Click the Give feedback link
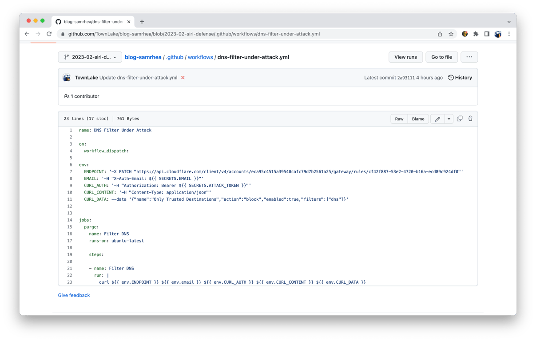The image size is (536, 341). [74, 295]
